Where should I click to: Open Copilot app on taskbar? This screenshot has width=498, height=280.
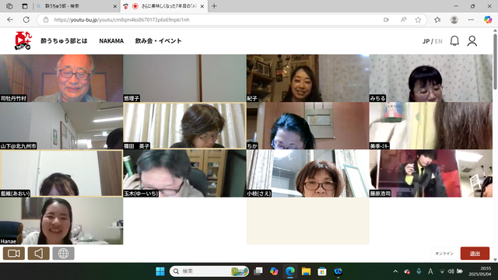[x=274, y=271]
